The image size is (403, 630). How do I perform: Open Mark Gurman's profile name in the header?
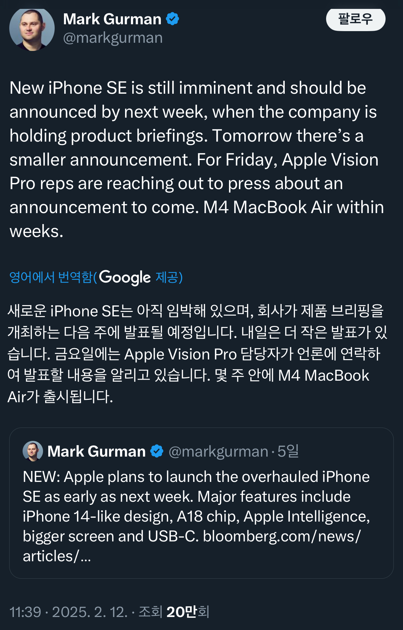click(112, 19)
